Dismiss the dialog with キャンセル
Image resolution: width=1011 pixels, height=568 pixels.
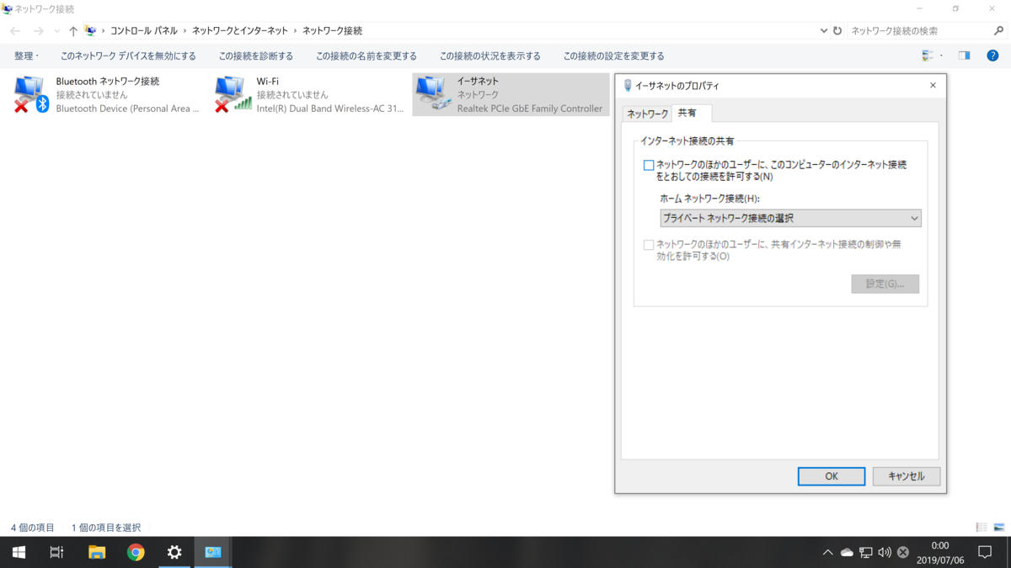[x=906, y=475]
